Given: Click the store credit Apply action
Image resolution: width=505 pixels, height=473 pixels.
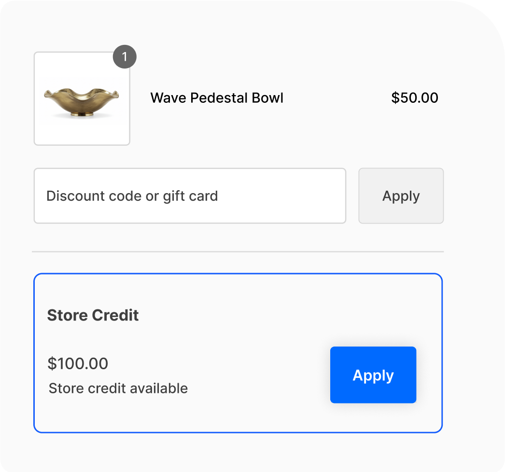Looking at the screenshot, I should (373, 375).
